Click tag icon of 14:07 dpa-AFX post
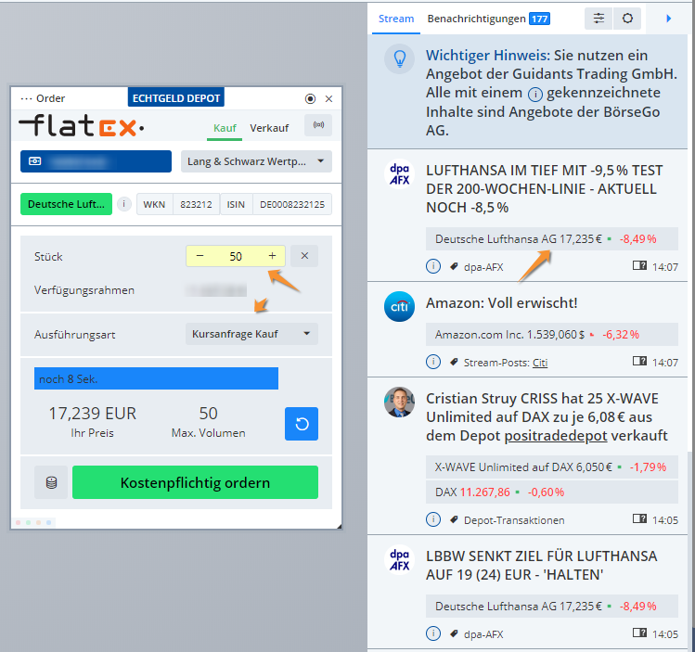The height and width of the screenshot is (652, 695). click(x=454, y=267)
